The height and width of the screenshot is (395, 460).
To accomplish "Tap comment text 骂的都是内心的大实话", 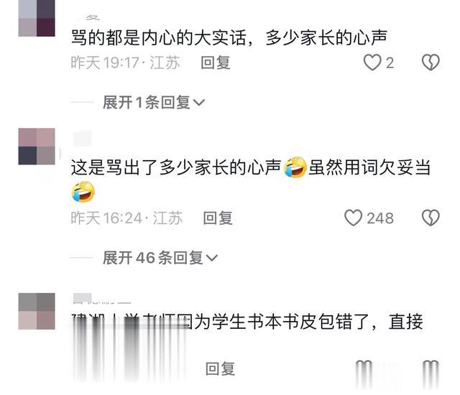I will (x=159, y=37).
